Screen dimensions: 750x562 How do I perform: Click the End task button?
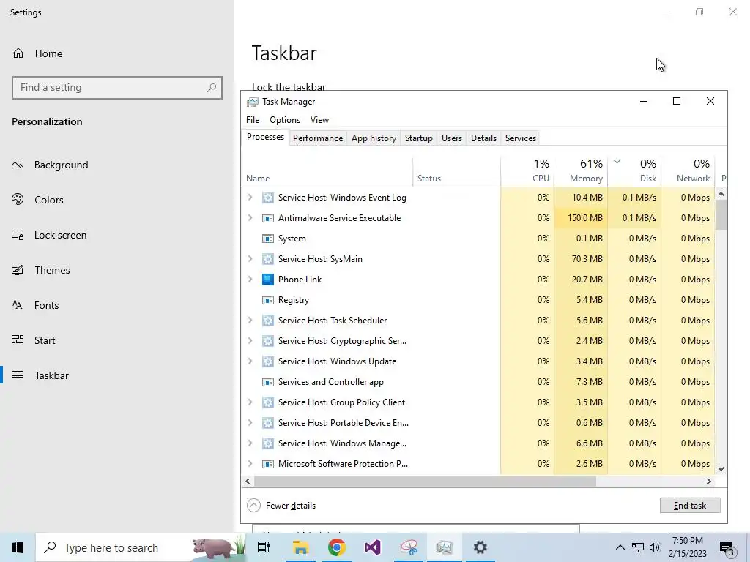coord(690,506)
